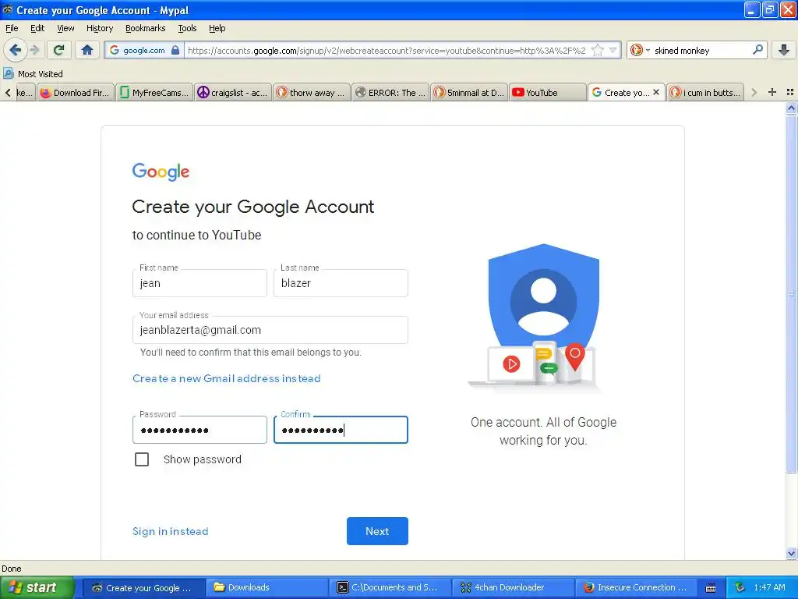Bookmark this page with the star icon
798x599 pixels.
click(x=598, y=50)
